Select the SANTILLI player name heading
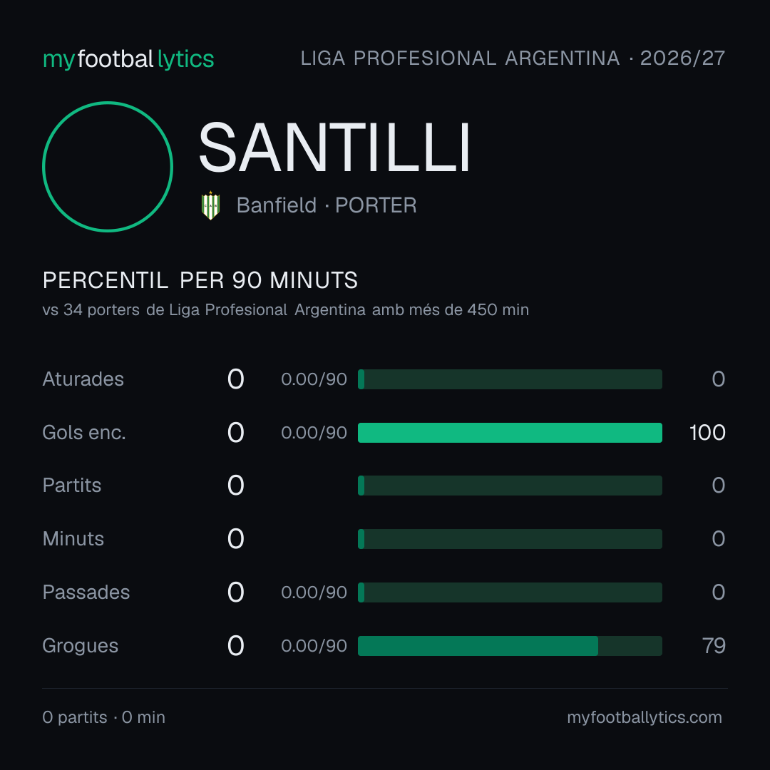 point(334,148)
